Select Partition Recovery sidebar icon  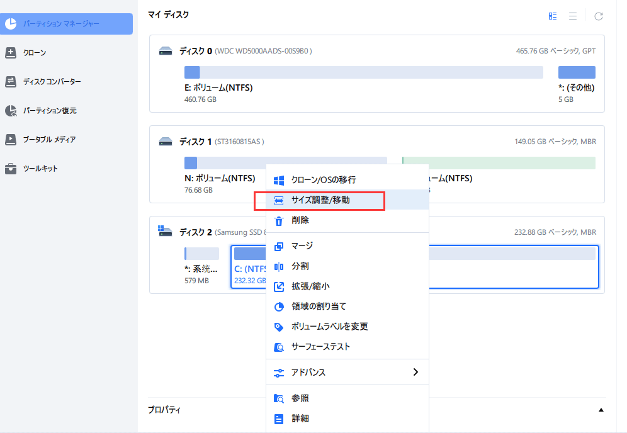tap(11, 111)
